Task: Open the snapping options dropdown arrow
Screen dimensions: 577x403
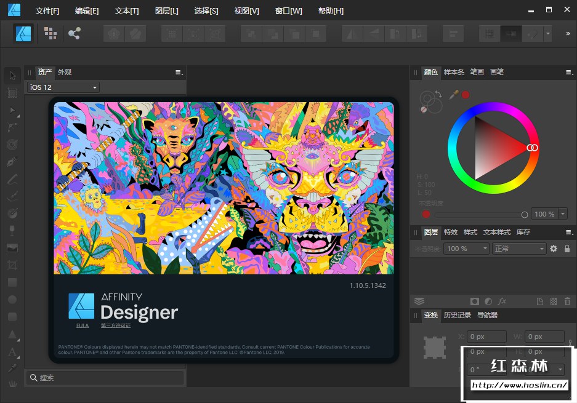Action: [x=548, y=34]
